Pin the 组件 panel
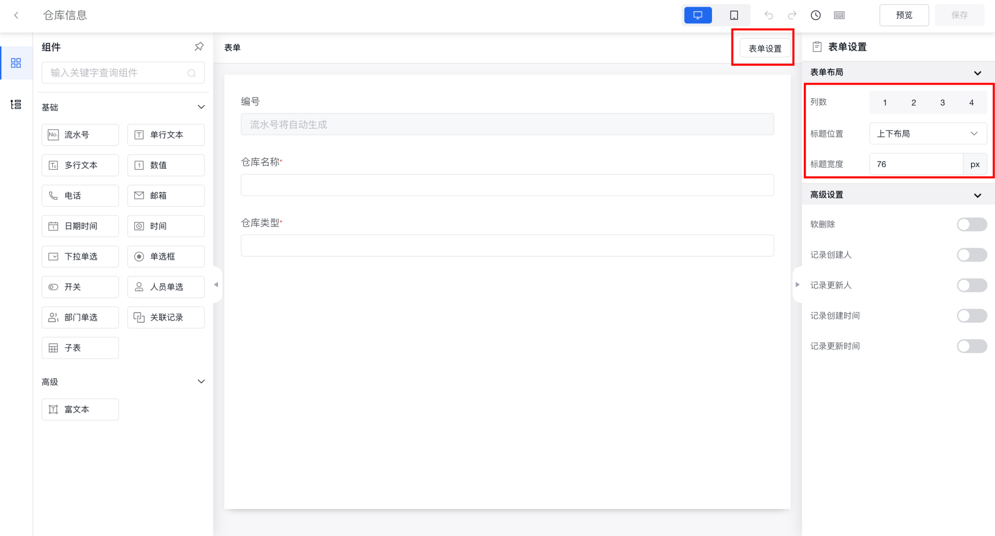 199,47
